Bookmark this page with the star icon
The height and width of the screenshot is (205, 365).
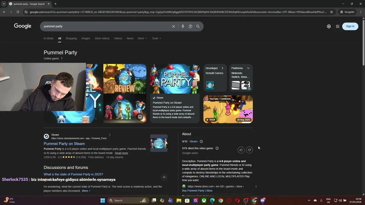[332, 12]
